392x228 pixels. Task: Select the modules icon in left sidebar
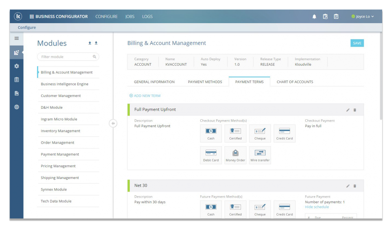click(x=16, y=52)
